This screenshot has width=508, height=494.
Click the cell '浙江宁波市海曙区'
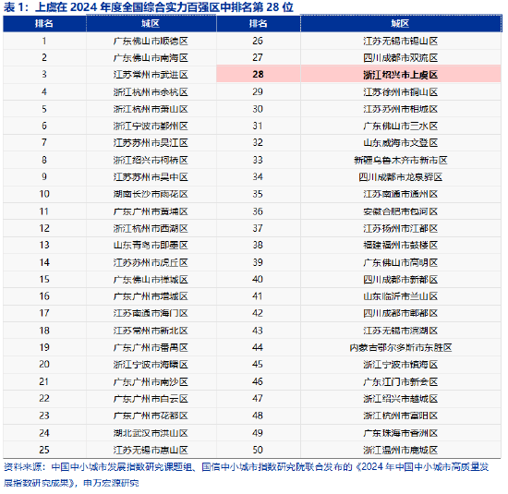click(151, 365)
